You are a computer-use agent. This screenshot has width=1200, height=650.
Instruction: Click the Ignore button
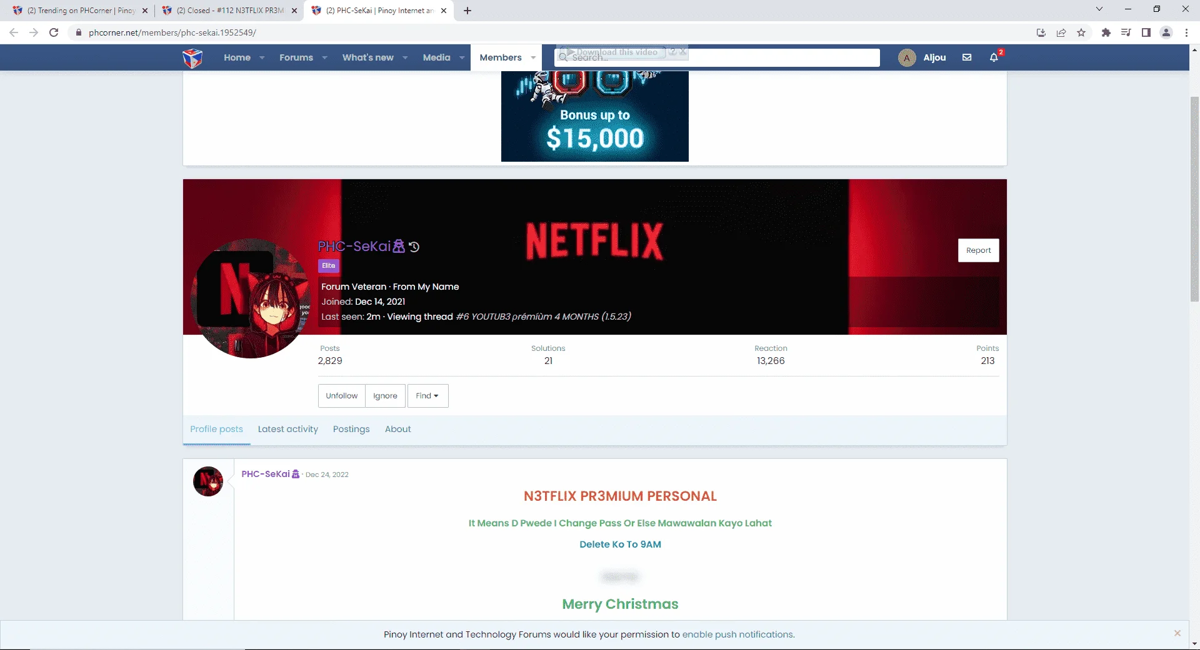[385, 396]
